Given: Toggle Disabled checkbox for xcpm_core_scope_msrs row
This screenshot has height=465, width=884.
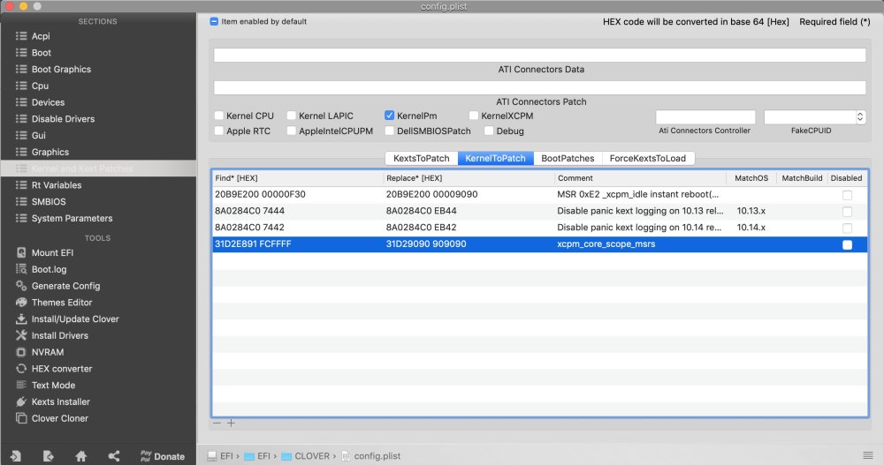Looking at the screenshot, I should (847, 244).
